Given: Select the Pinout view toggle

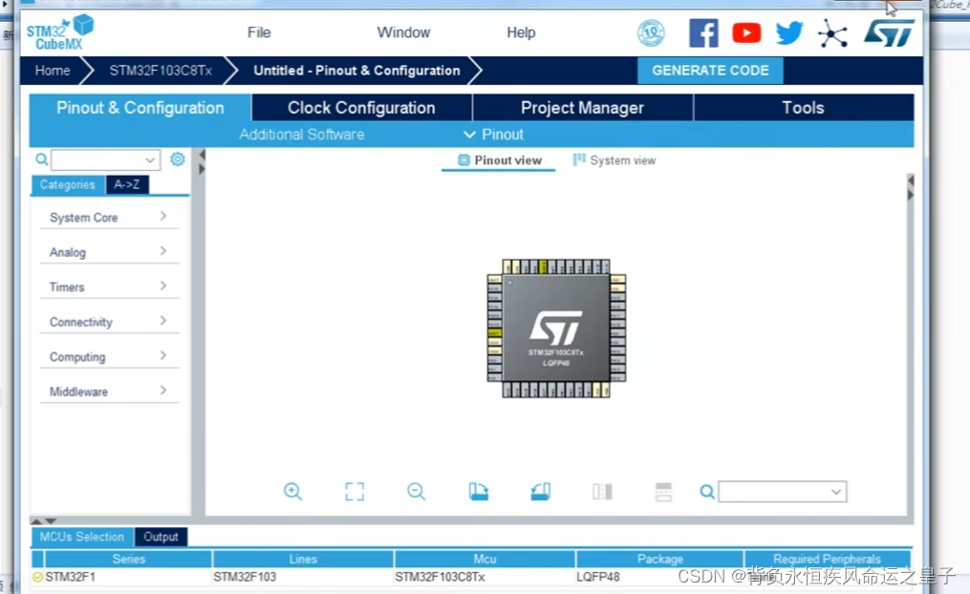Looking at the screenshot, I should [498, 159].
